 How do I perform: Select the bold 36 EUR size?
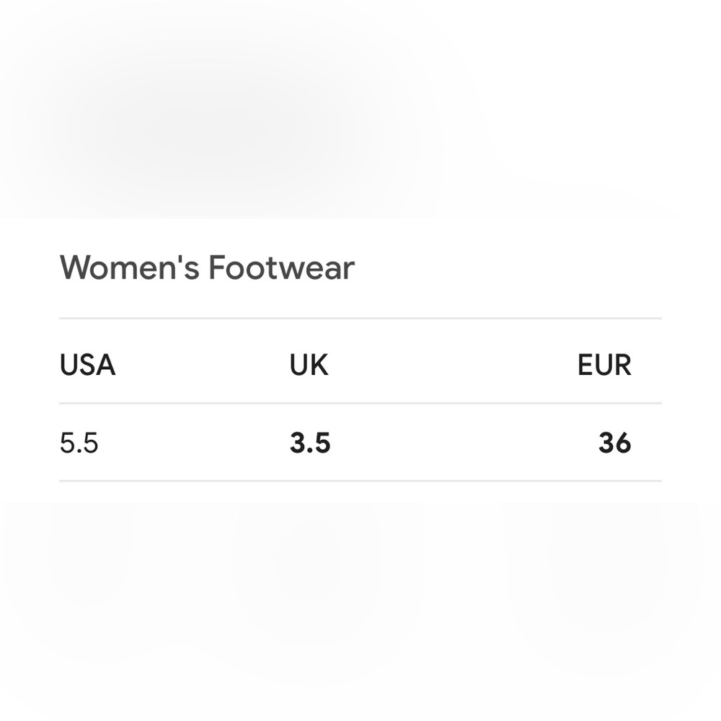click(x=615, y=443)
